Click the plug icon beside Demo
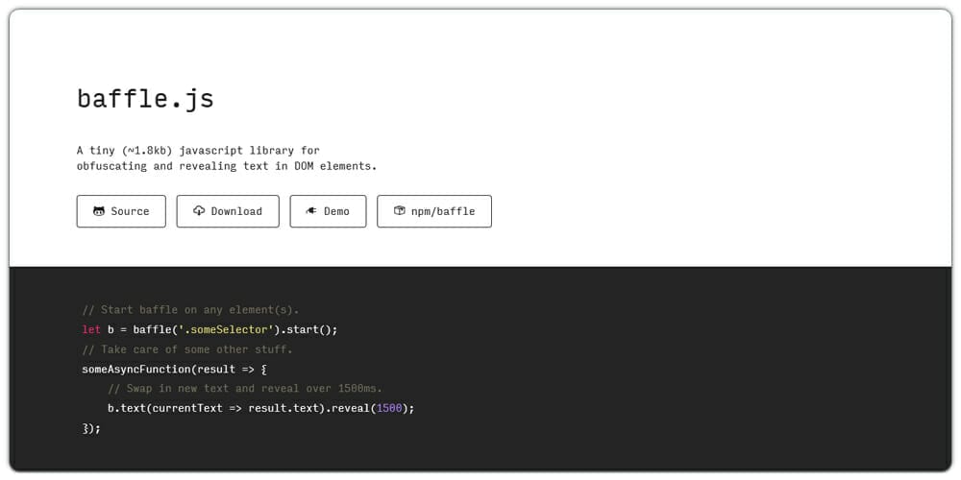Image resolution: width=961 pixels, height=480 pixels. pyautogui.click(x=311, y=211)
